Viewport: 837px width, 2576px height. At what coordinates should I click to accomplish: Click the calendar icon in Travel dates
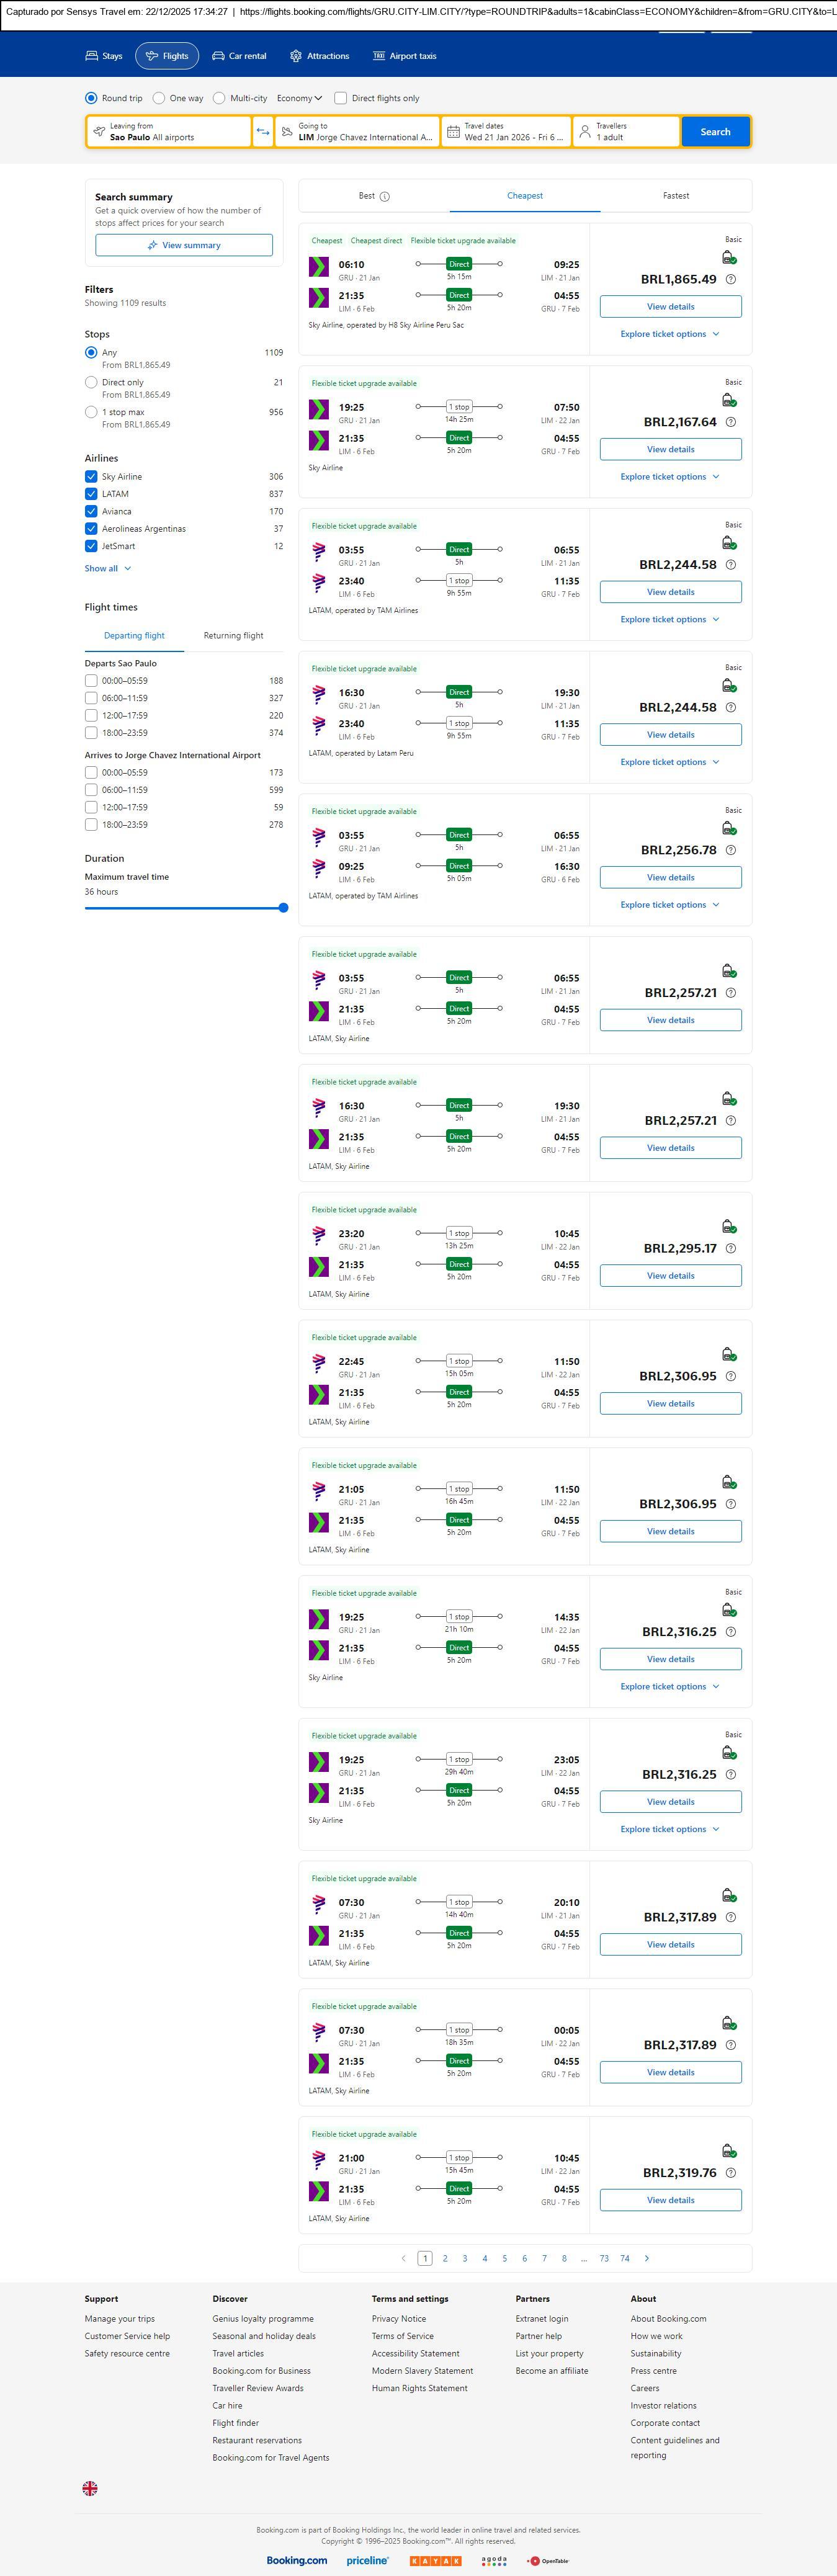tap(453, 132)
